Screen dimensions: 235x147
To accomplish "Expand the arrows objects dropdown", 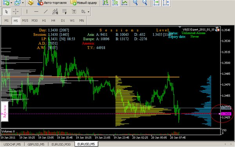I will [x=89, y=12].
